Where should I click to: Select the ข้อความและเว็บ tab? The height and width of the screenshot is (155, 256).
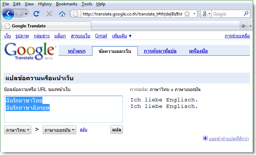pyautogui.click(x=115, y=51)
